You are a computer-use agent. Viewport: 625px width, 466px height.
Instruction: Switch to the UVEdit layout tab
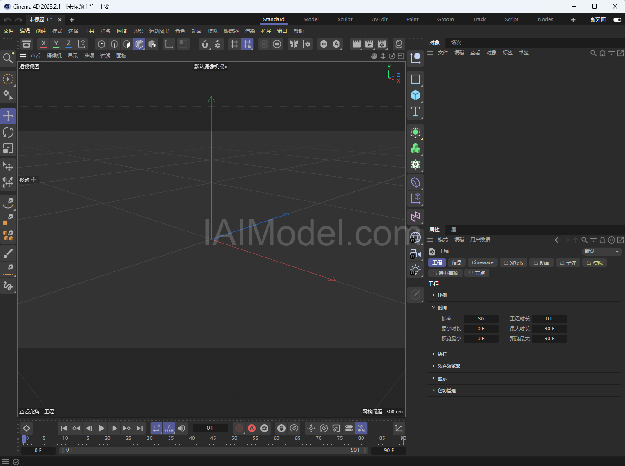[x=379, y=19]
